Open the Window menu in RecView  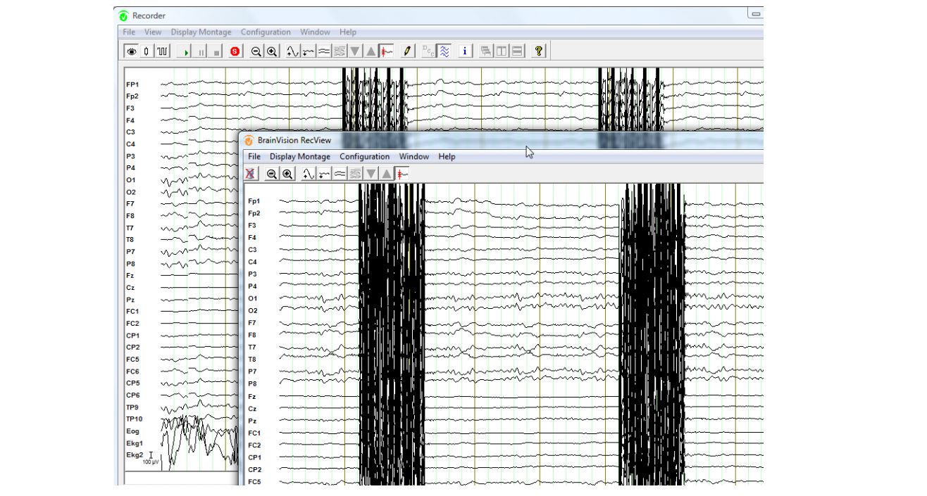[414, 157]
